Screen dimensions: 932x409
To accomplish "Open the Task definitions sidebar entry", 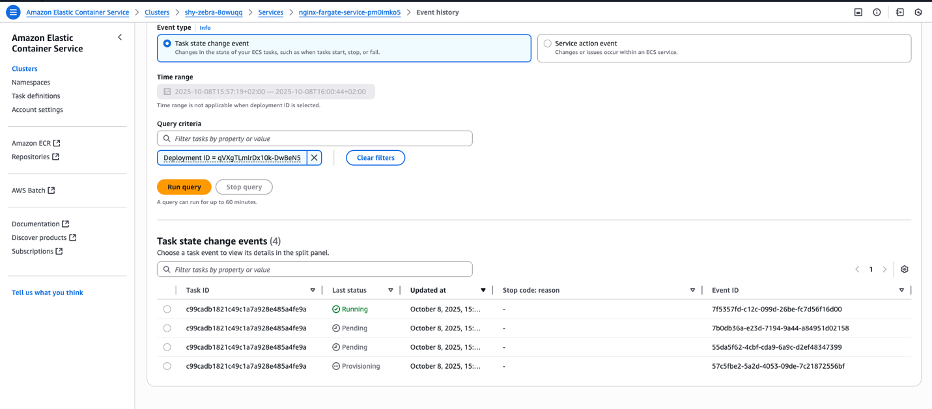I will (36, 96).
